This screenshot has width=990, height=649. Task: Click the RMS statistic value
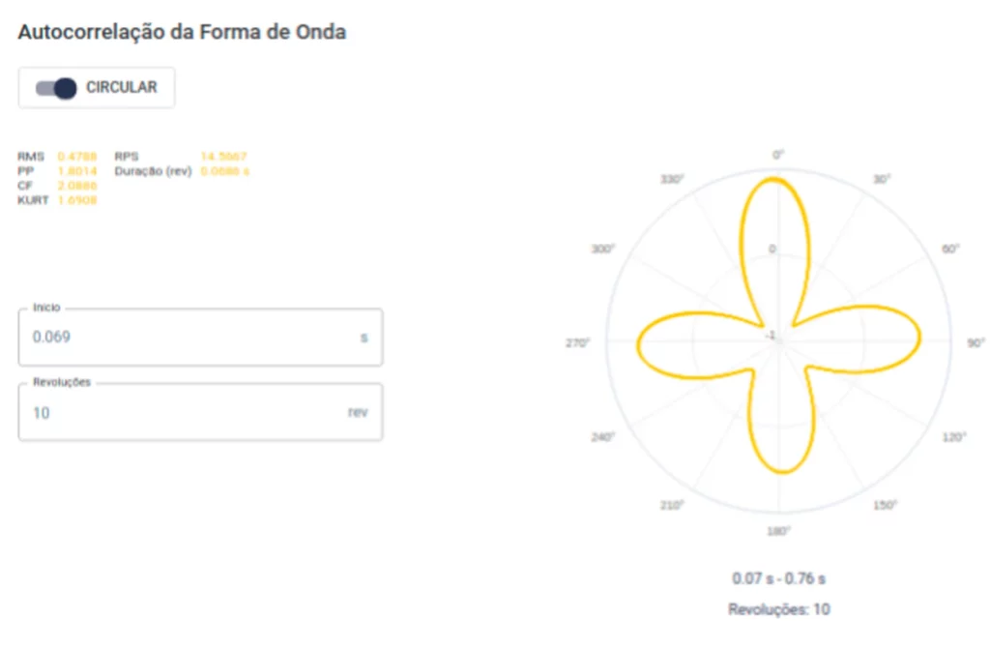(x=77, y=156)
